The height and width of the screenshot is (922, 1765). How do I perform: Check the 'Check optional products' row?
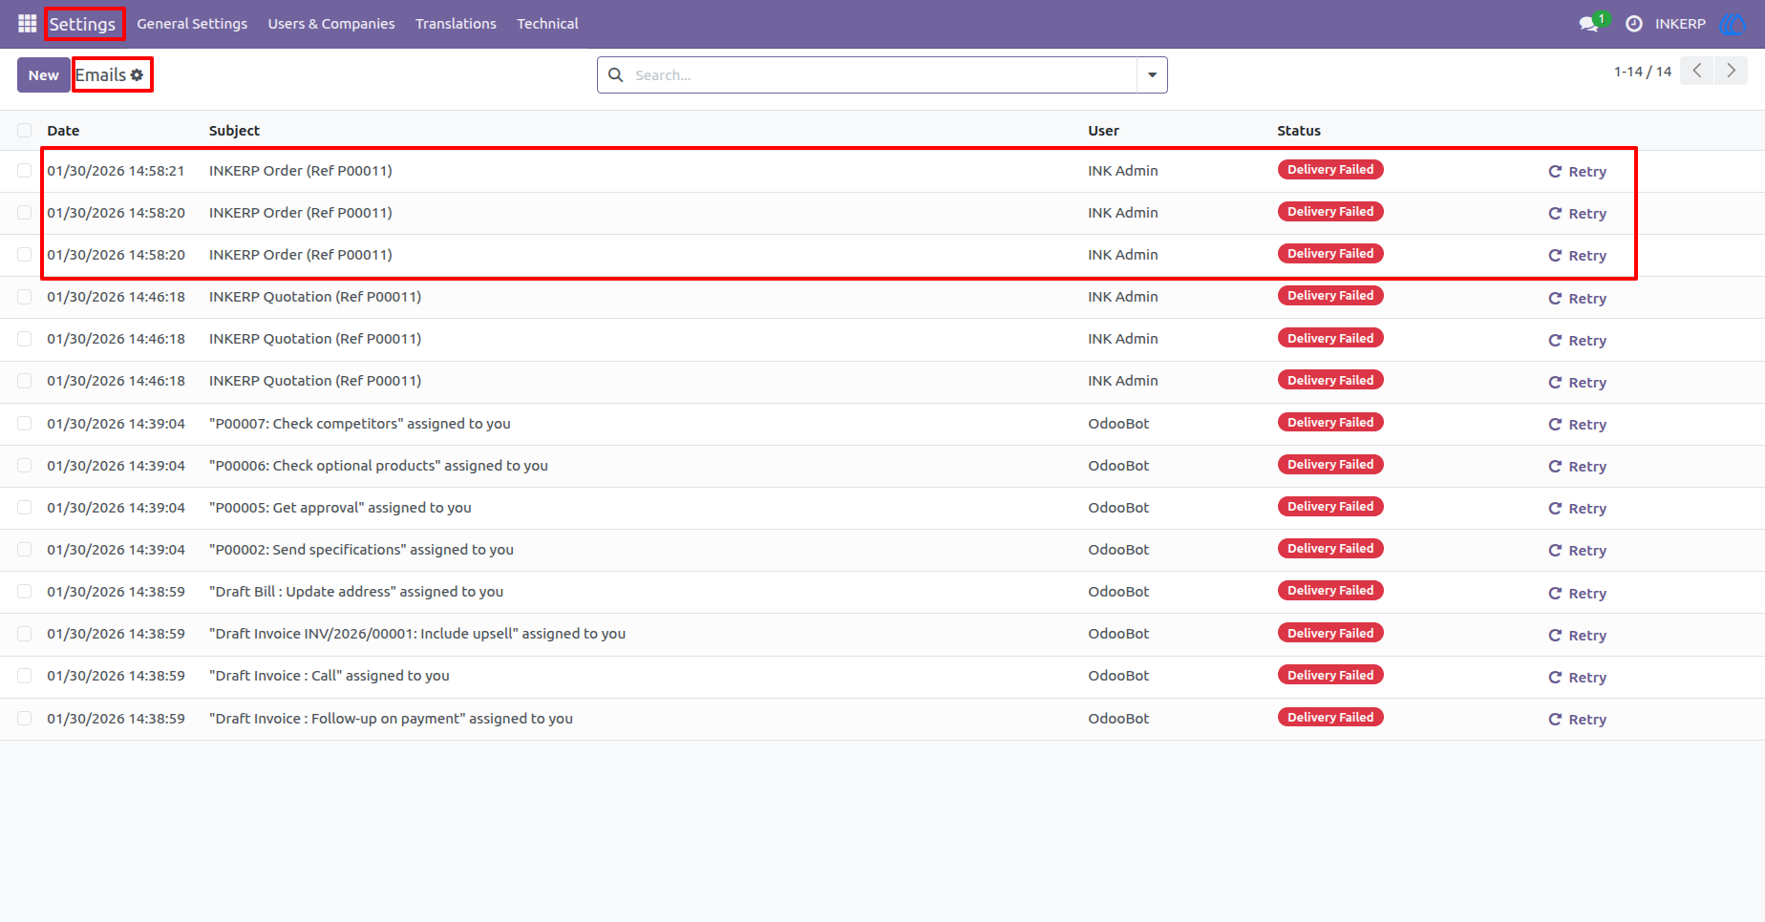pos(25,466)
